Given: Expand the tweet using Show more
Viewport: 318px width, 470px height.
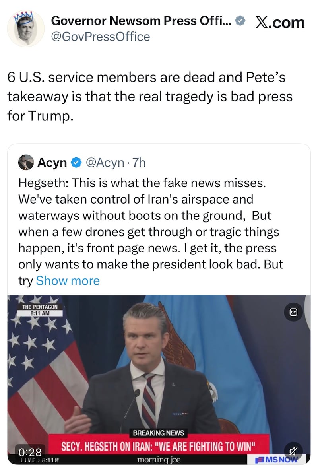Looking at the screenshot, I should pyautogui.click(x=67, y=281).
